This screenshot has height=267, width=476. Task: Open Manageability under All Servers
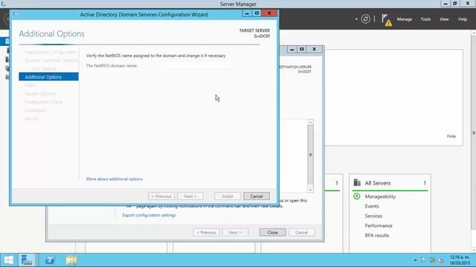[380, 197]
